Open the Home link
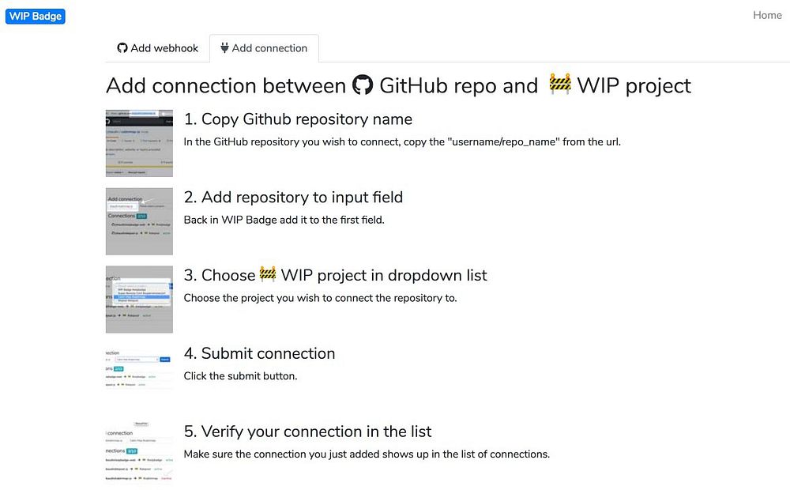The image size is (790, 490). coord(766,15)
